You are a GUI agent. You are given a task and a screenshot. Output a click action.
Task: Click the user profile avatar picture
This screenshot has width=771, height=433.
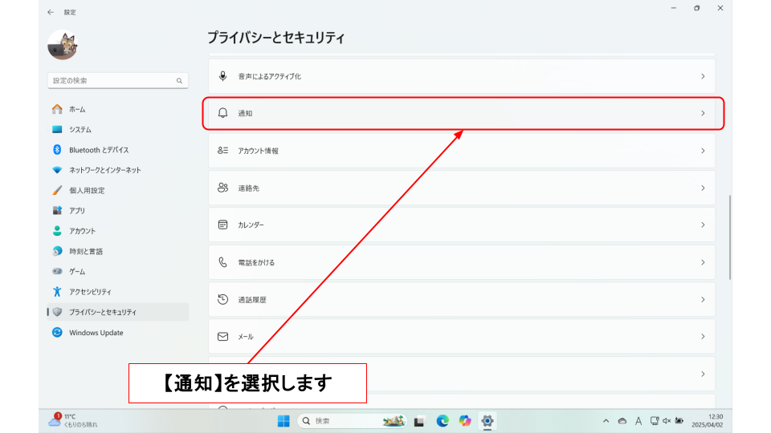[62, 46]
